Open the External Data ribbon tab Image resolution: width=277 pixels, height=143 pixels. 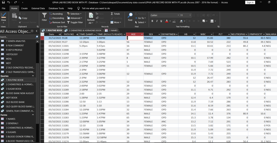tap(38, 8)
